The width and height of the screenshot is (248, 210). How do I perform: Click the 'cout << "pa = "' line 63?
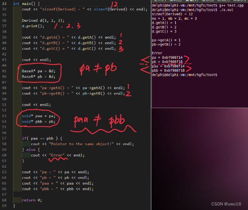tap(55, 172)
